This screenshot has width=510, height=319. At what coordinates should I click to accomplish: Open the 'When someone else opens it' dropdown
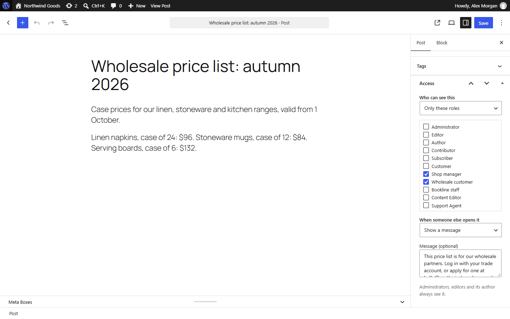pyautogui.click(x=460, y=230)
